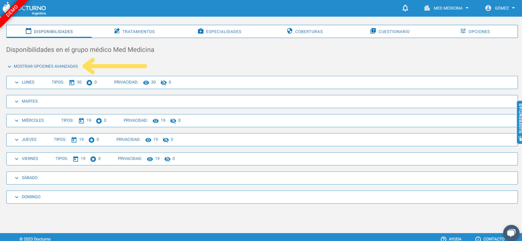Click the calendar icon on Disponibilidades tab

28,31
